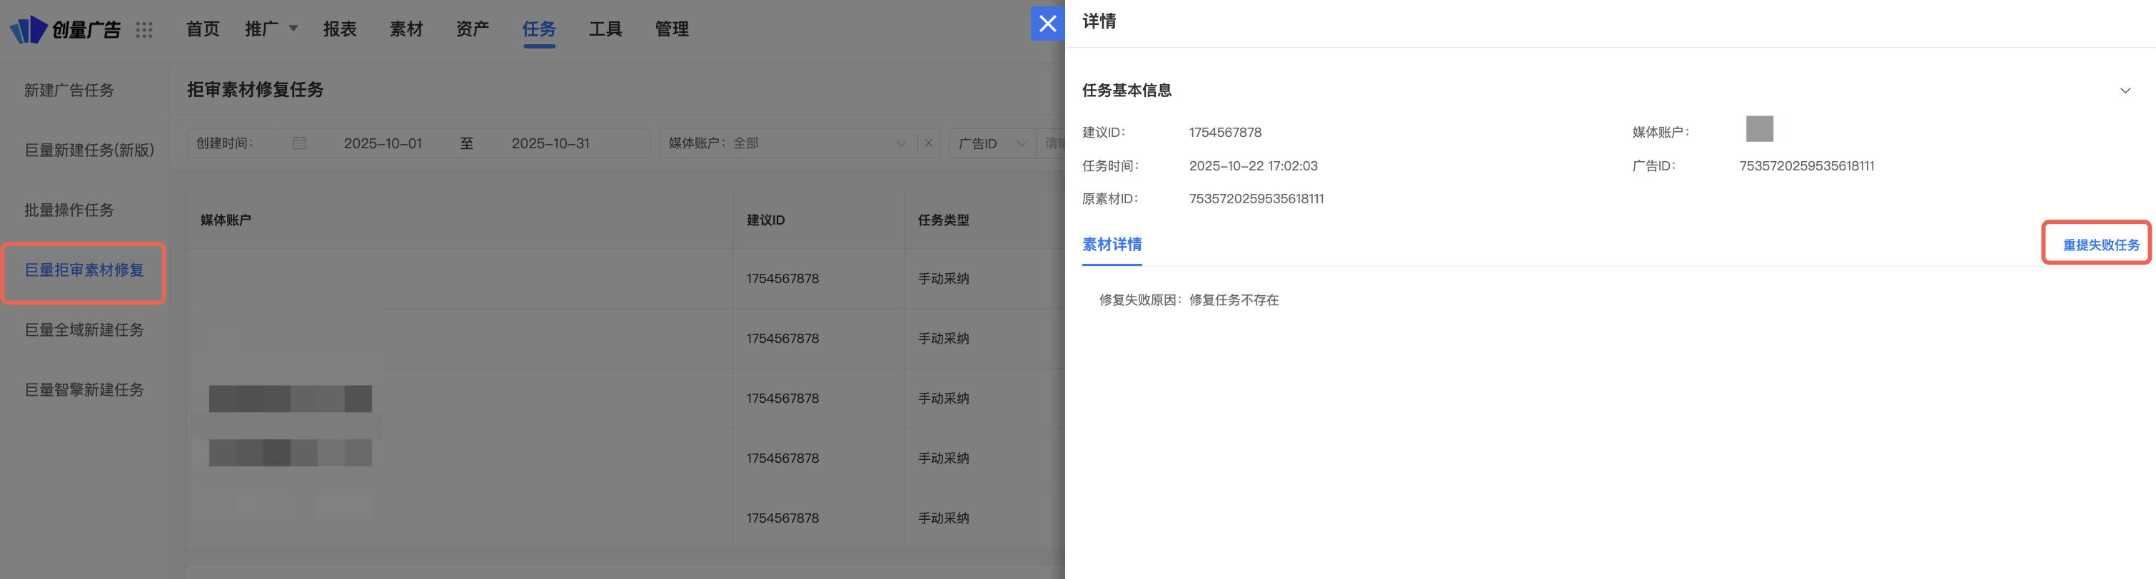Click the 建议ID column header
The width and height of the screenshot is (2156, 579).
pyautogui.click(x=766, y=220)
